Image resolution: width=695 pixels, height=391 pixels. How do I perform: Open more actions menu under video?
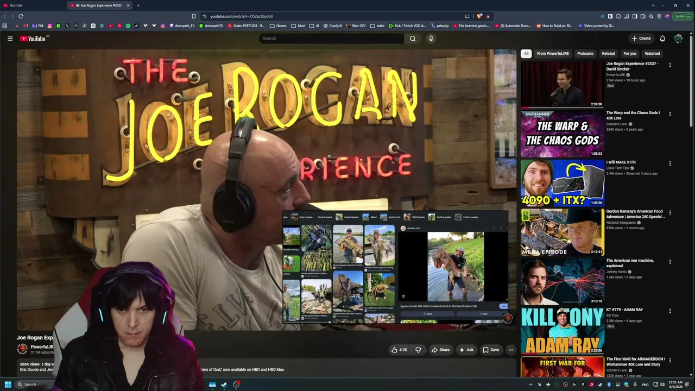coord(511,350)
